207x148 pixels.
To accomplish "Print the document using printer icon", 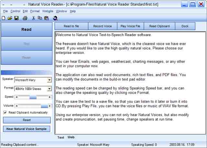I will (25, 18).
